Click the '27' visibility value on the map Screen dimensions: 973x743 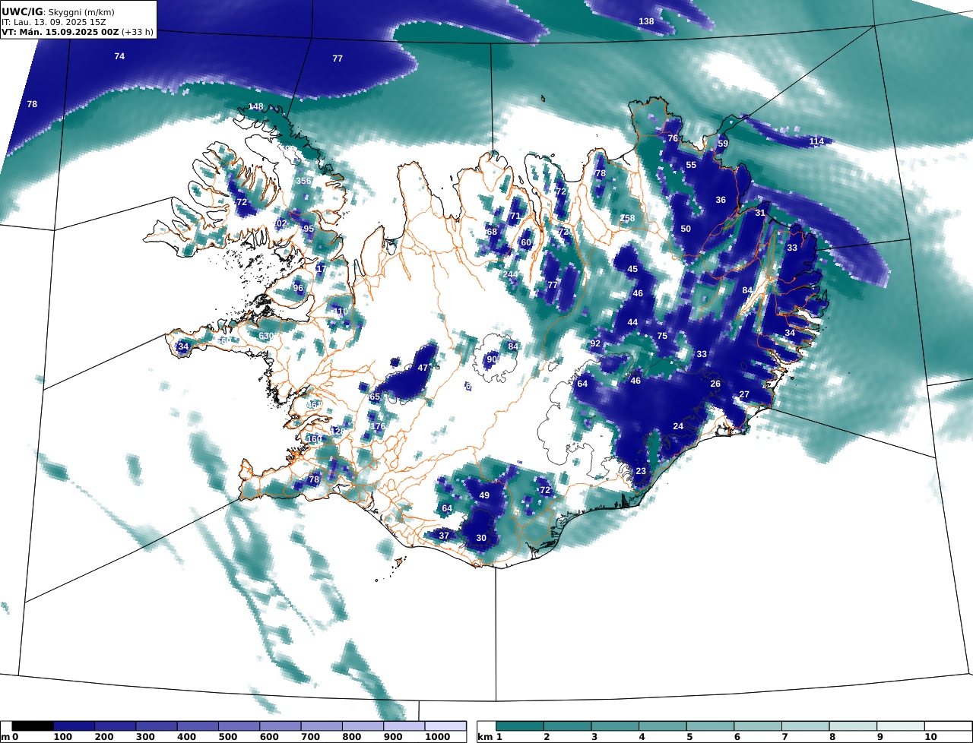click(x=744, y=394)
